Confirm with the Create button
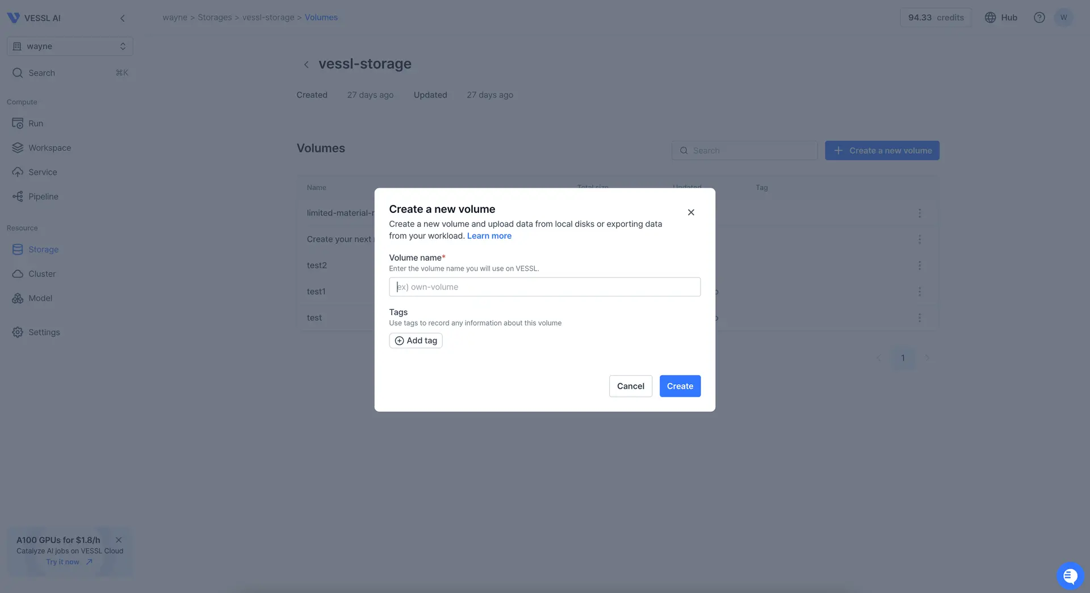Screen dimensions: 1090x593 pos(680,386)
